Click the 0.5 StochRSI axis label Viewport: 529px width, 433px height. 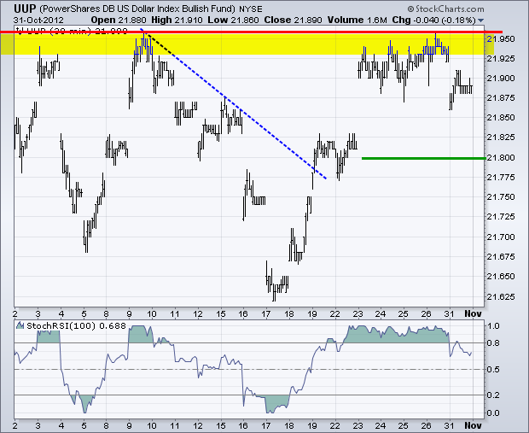pyautogui.click(x=493, y=370)
